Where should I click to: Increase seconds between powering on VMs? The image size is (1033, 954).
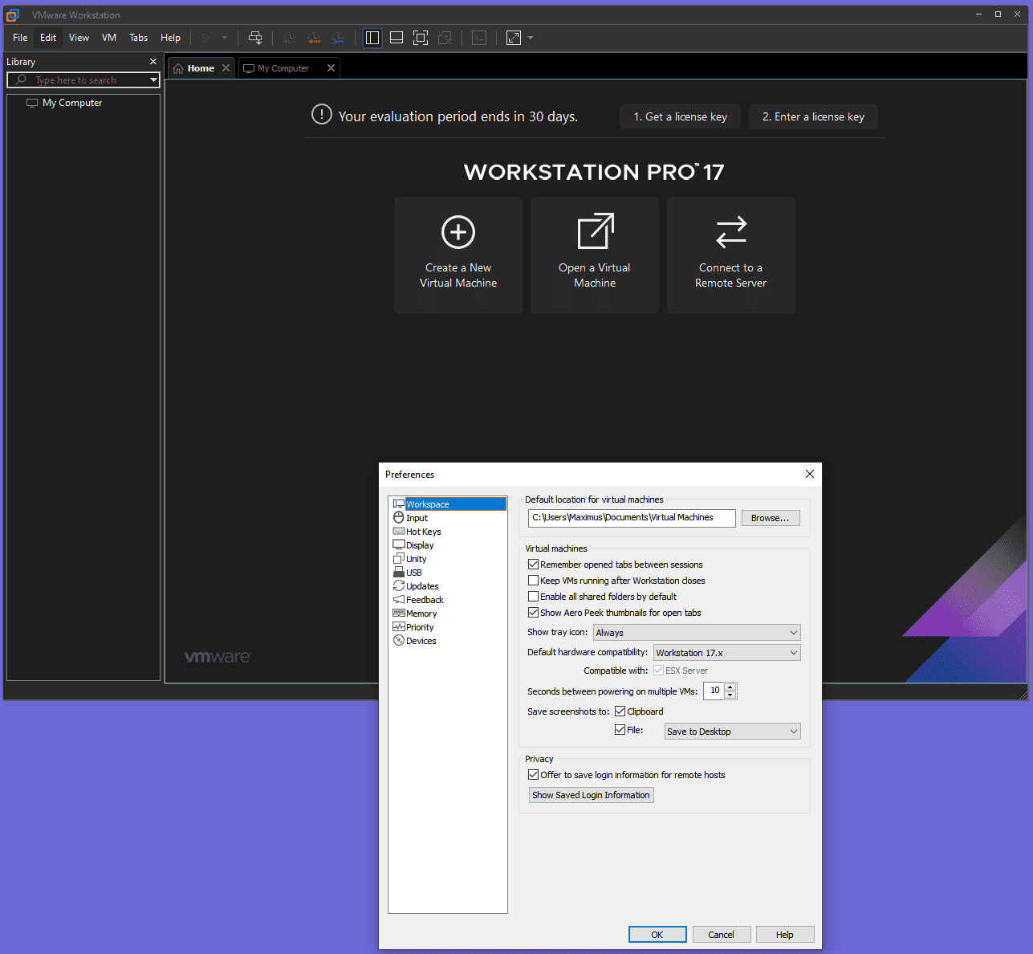click(730, 687)
